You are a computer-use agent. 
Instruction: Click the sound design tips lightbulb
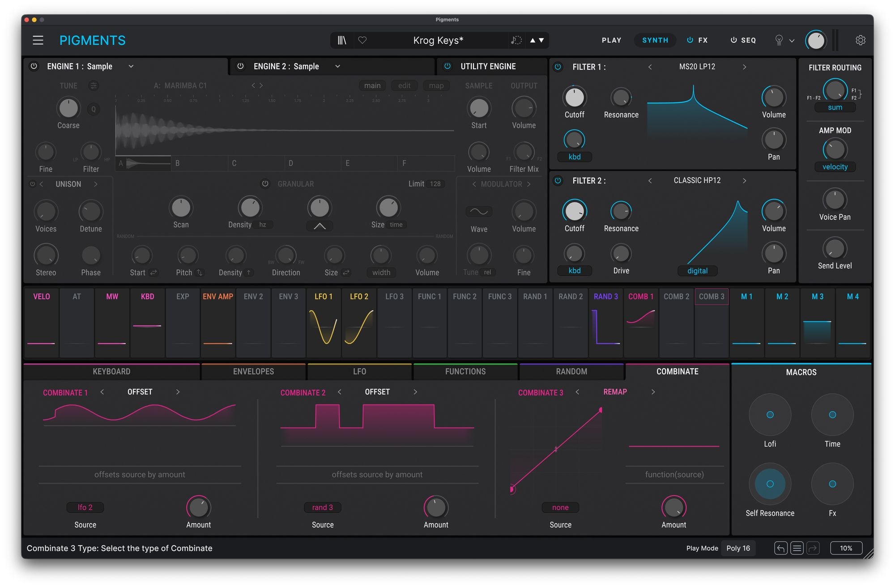tap(779, 40)
